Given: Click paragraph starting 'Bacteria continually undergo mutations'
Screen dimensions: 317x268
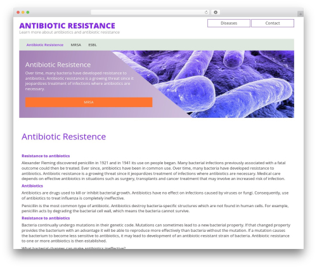Looking at the screenshot, I should [156, 233].
